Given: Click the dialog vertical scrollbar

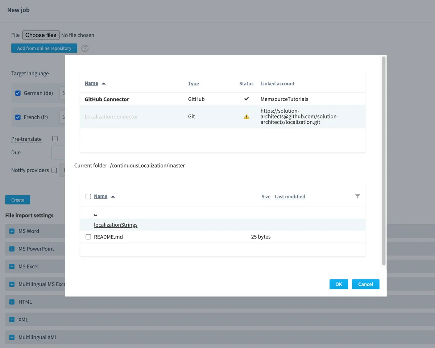Looking at the screenshot, I should (384, 161).
